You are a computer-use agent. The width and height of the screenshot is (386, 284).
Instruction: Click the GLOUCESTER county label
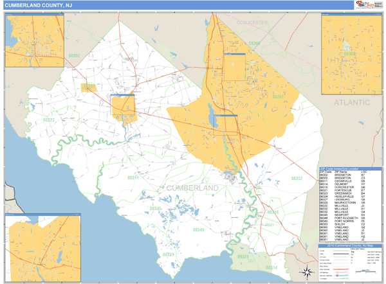252,22
